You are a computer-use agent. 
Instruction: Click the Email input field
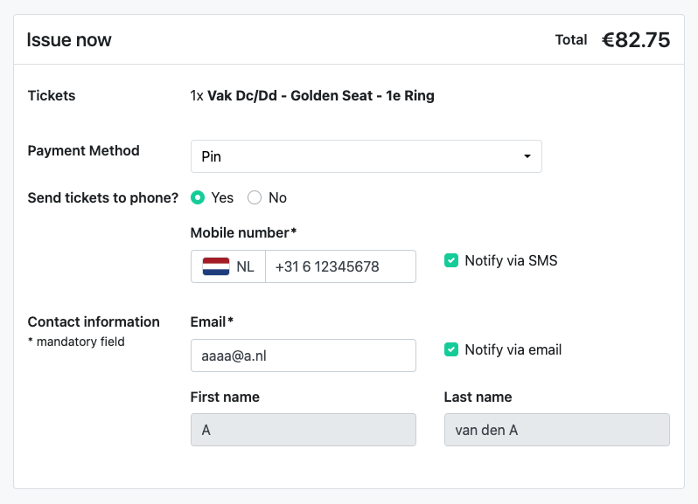point(304,356)
